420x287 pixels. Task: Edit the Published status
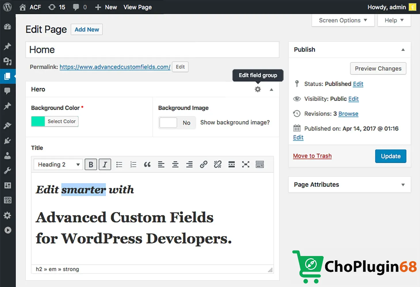pos(358,84)
